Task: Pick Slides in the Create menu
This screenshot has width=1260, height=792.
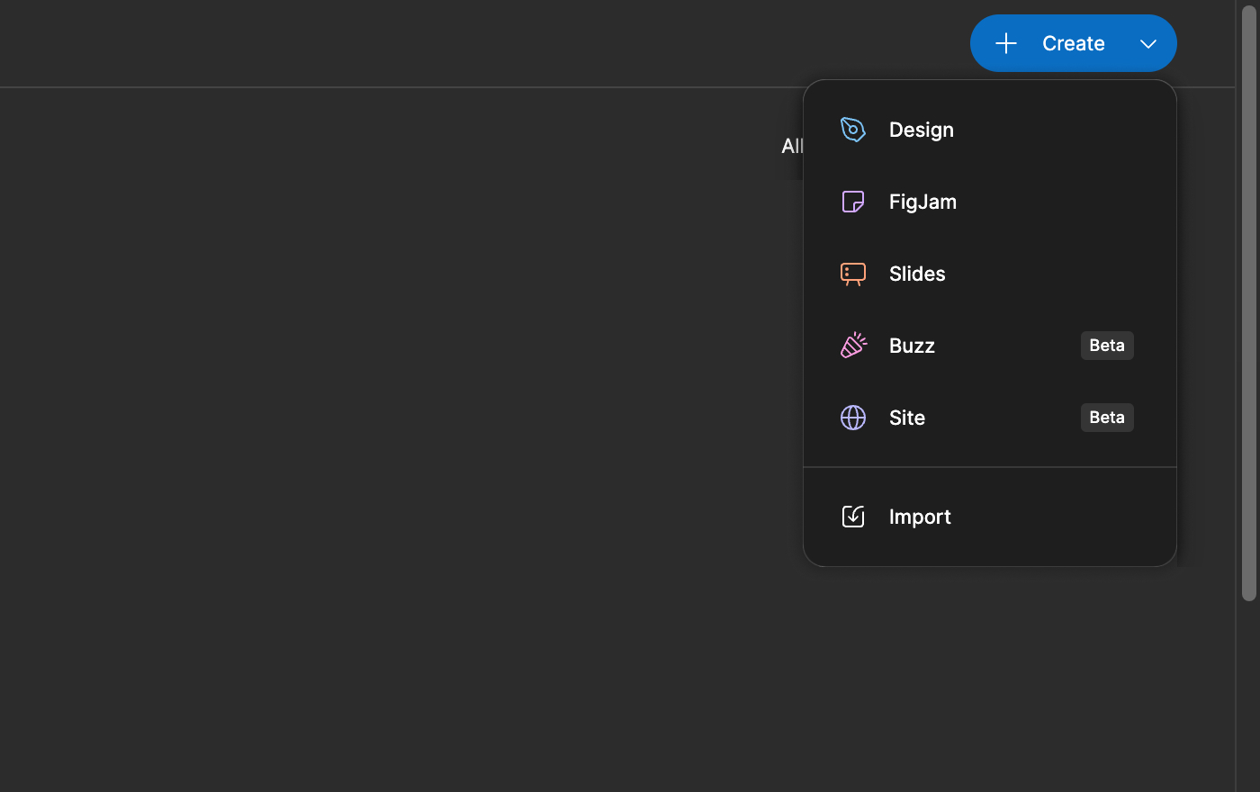Action: 990,274
